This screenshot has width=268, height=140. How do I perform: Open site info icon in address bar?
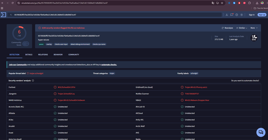19,3
